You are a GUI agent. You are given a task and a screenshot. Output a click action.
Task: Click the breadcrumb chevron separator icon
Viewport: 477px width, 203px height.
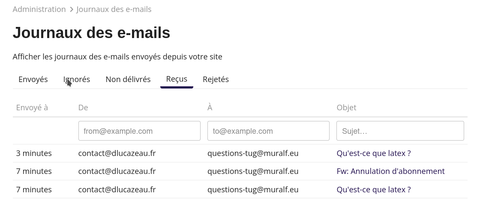[71, 9]
